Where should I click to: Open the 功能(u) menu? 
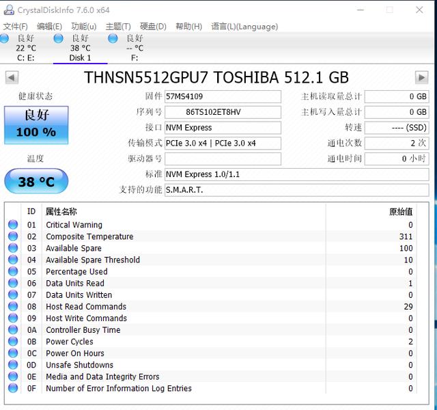83,26
